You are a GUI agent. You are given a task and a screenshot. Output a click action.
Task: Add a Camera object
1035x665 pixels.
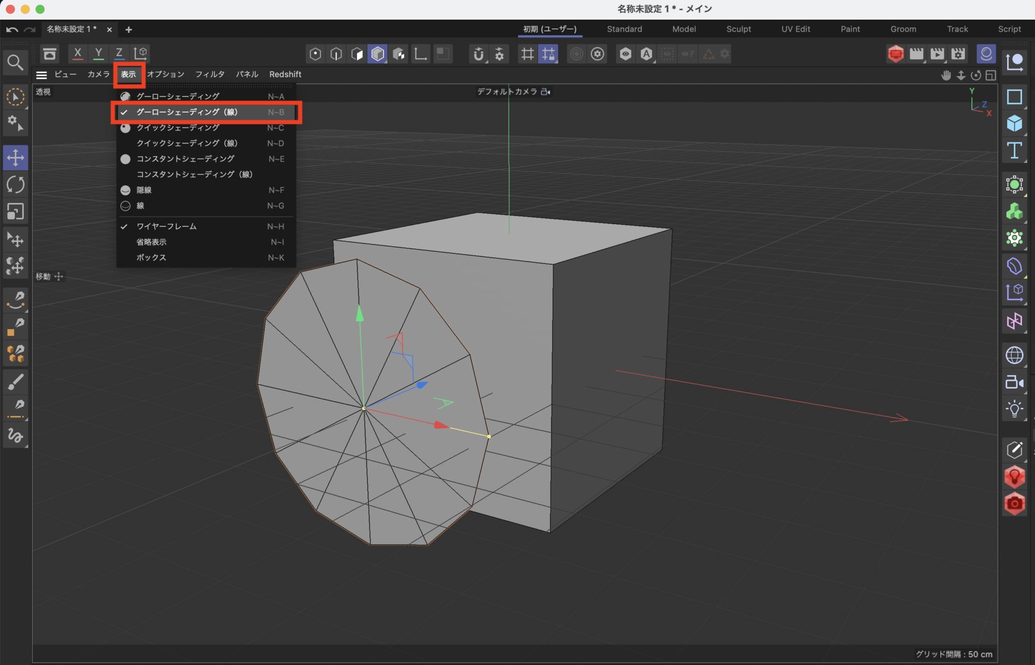pyautogui.click(x=1014, y=382)
